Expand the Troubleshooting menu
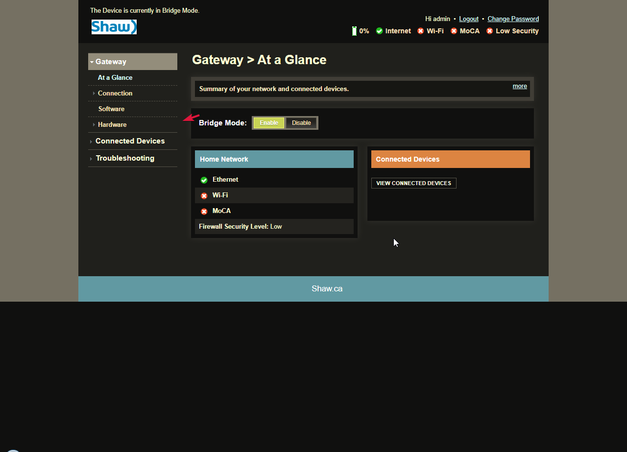The height and width of the screenshot is (452, 627). tap(125, 158)
